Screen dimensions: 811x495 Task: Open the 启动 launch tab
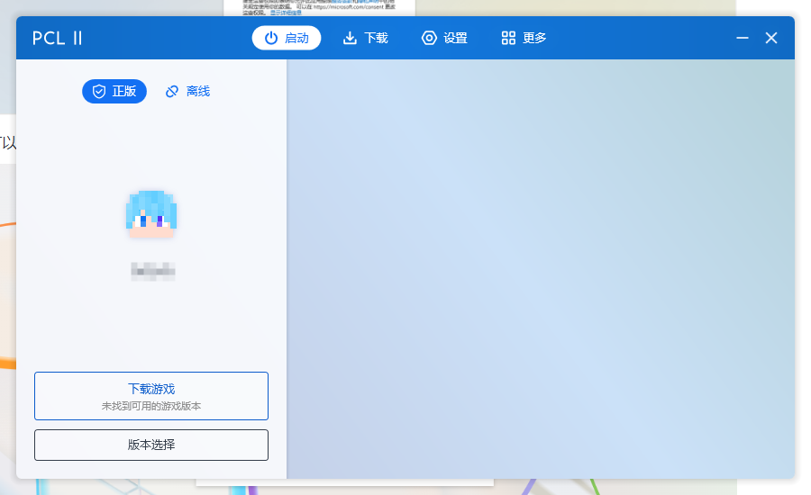(x=287, y=38)
